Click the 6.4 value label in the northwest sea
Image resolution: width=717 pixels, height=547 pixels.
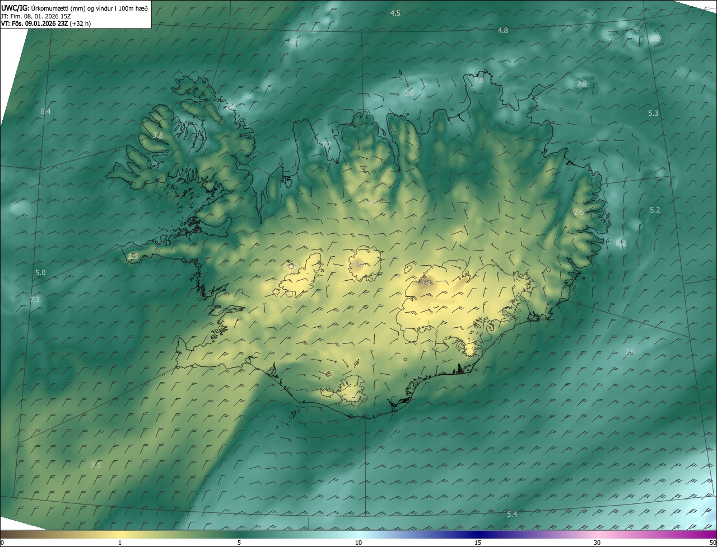[x=45, y=112]
